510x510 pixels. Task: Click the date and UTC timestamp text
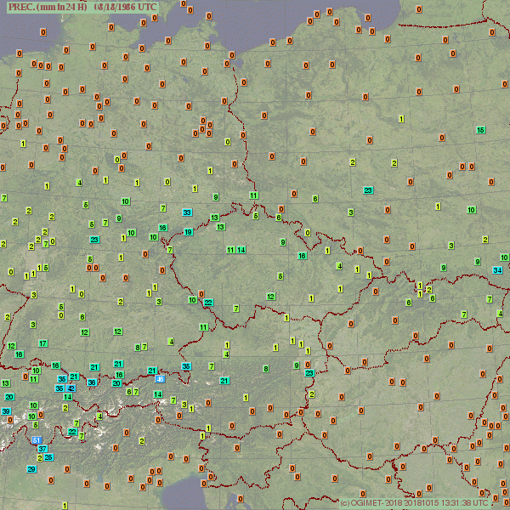click(126, 6)
